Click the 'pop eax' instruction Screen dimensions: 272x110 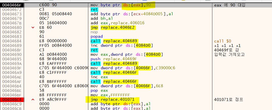pyautogui.click(x=99, y=90)
